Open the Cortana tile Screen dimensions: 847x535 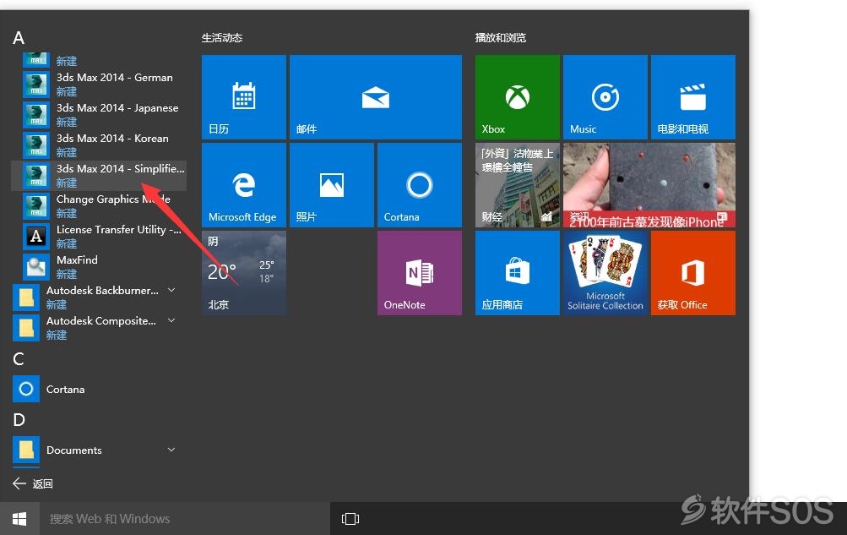[x=420, y=185]
